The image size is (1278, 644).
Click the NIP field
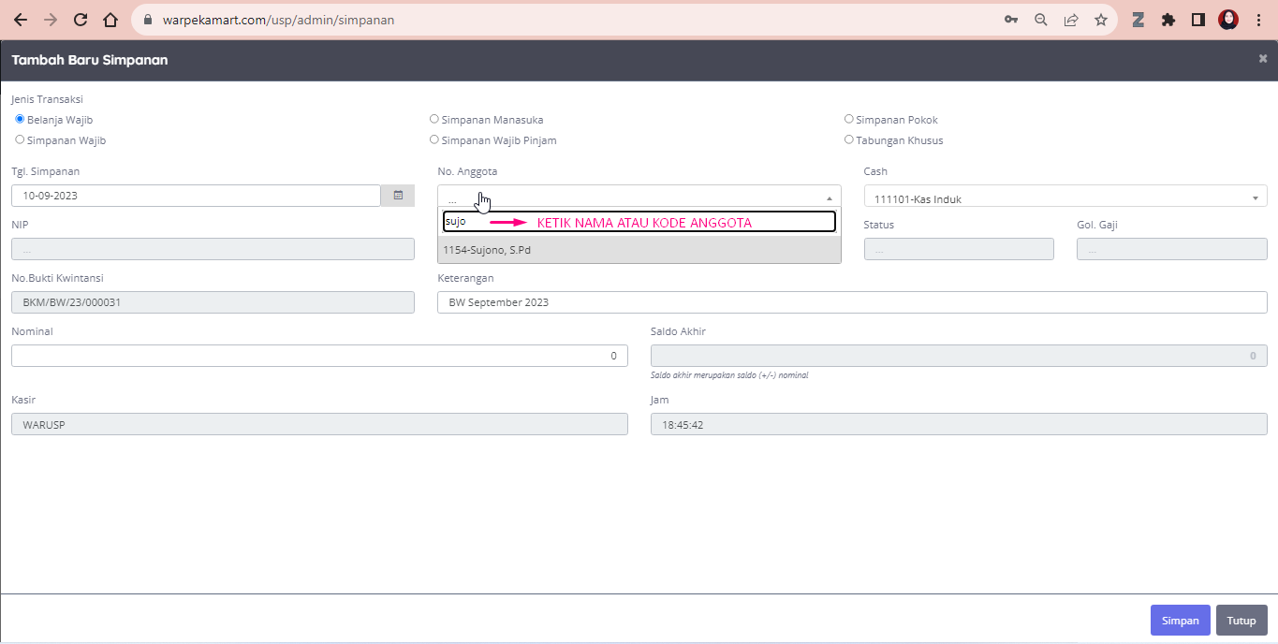pyautogui.click(x=213, y=249)
